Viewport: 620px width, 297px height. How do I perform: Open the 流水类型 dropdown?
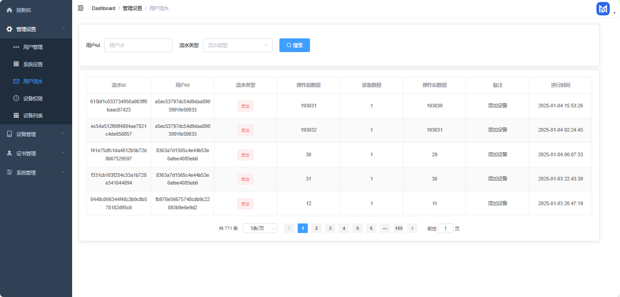click(x=237, y=45)
